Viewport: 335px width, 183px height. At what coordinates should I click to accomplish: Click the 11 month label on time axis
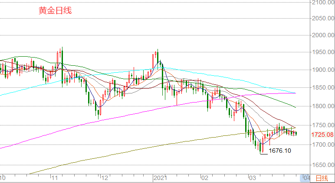[x=54, y=178]
